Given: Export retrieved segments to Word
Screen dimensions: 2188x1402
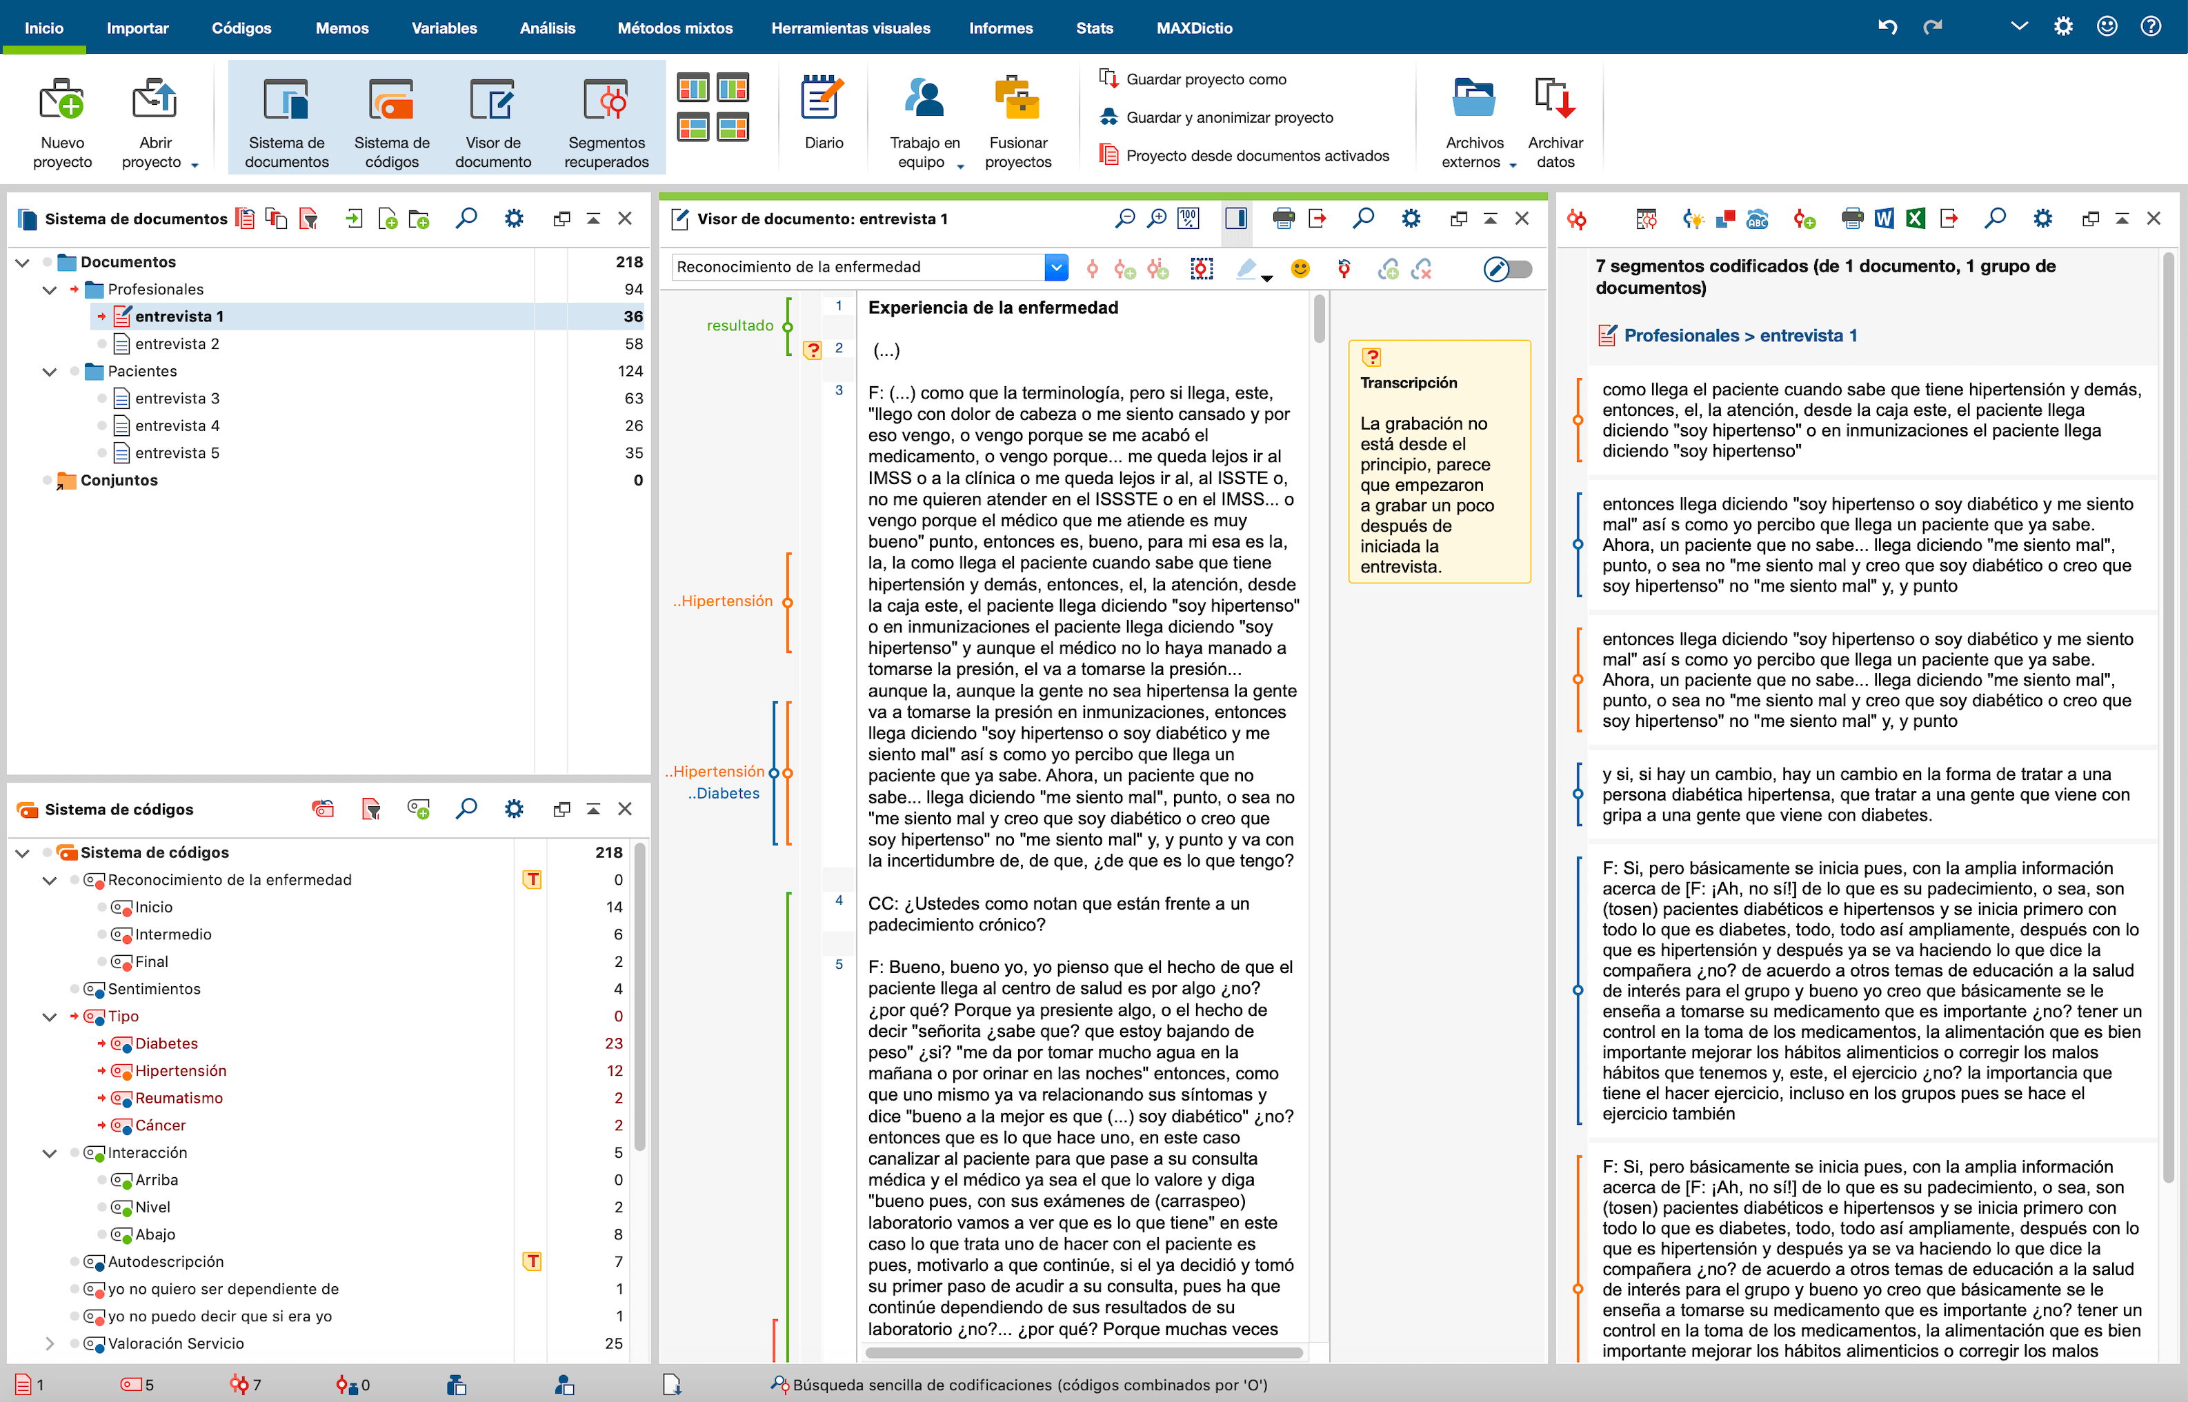Looking at the screenshot, I should pos(1884,219).
